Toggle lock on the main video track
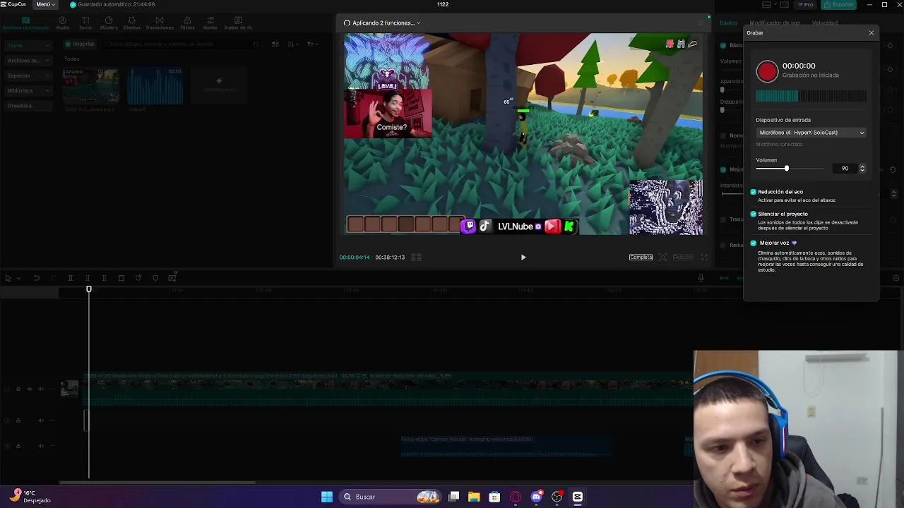Screen dimensions: 904x508 [18, 389]
